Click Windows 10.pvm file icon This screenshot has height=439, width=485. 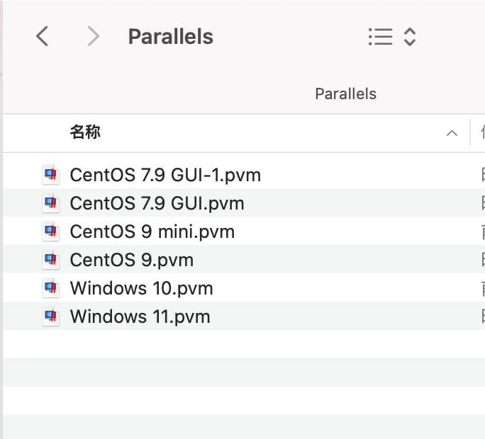[x=50, y=288]
